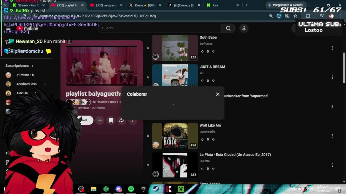The image size is (346, 194).
Task: Upvote the Wolf Like Me video
Action: tap(202, 140)
